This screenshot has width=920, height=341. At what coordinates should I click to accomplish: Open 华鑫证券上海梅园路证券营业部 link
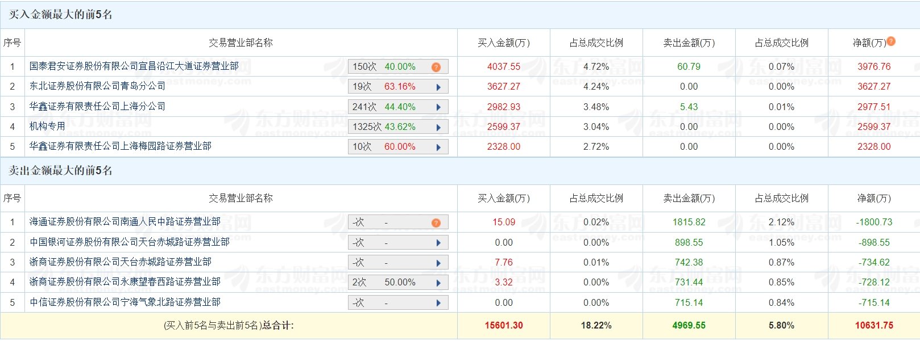(x=120, y=146)
